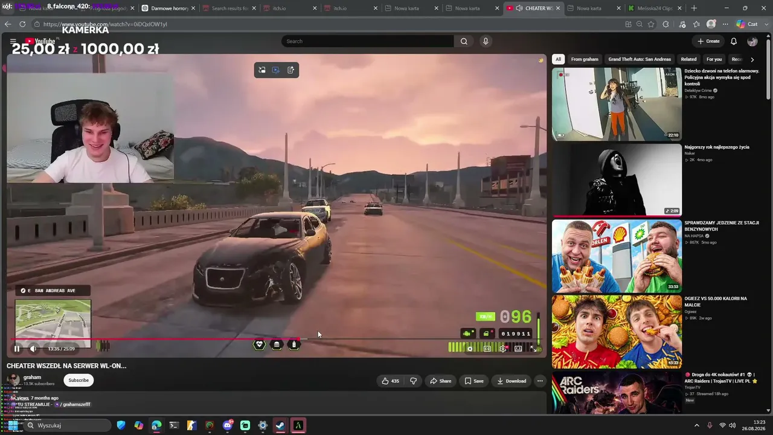Screen dimensions: 773x435
Task: Open more actions menu beside Download
Action: point(540,381)
